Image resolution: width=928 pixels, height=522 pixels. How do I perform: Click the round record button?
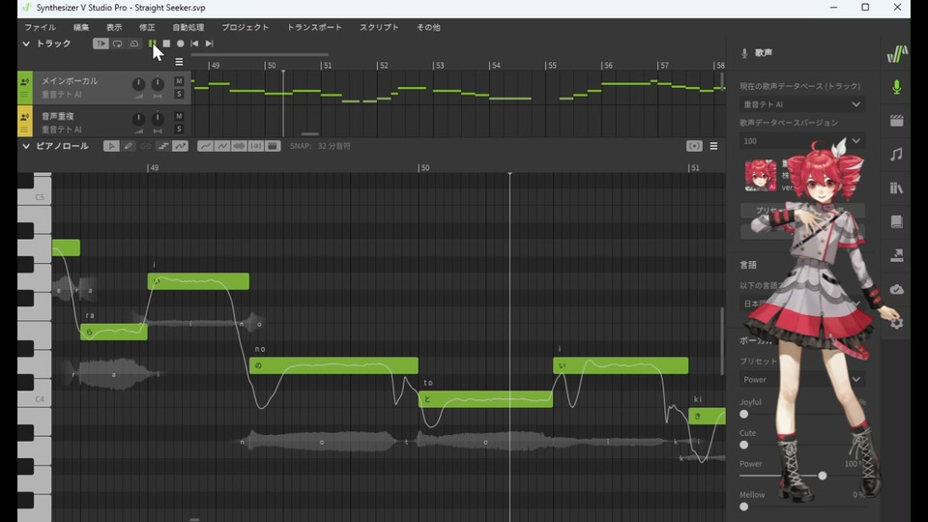pyautogui.click(x=181, y=43)
